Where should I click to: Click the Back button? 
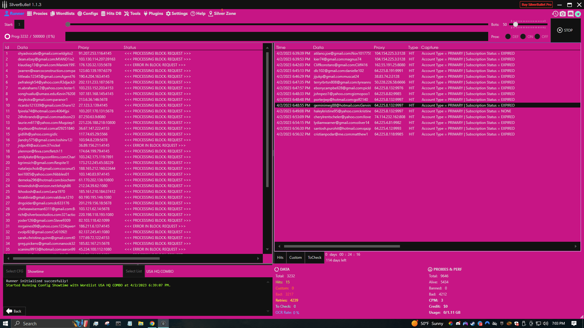[x=14, y=311]
